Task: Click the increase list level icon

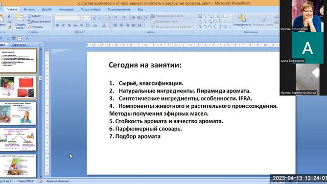Action: coord(139,18)
